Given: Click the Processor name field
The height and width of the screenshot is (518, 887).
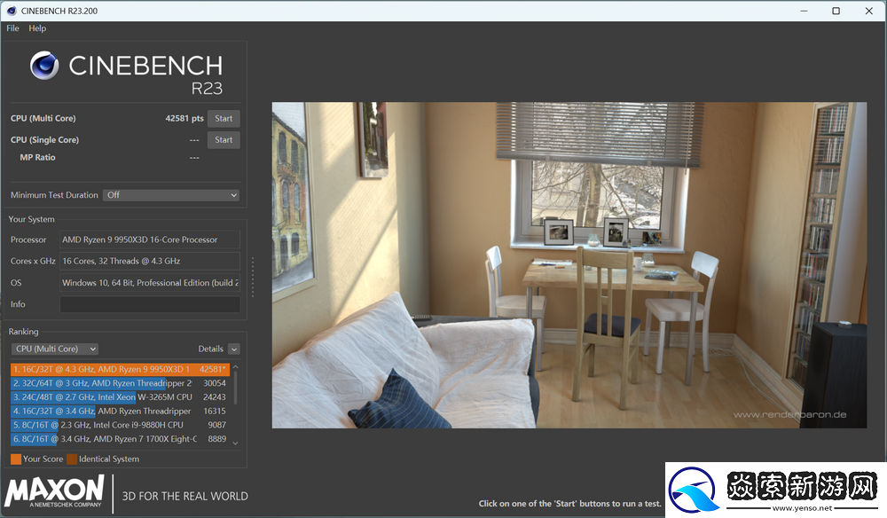Looking at the screenshot, I should [x=149, y=239].
